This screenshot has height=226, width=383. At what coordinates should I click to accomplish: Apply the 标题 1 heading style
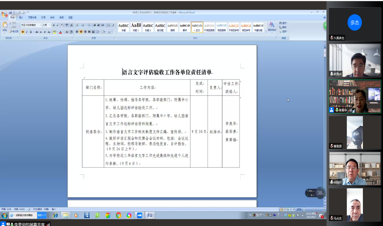click(x=136, y=27)
